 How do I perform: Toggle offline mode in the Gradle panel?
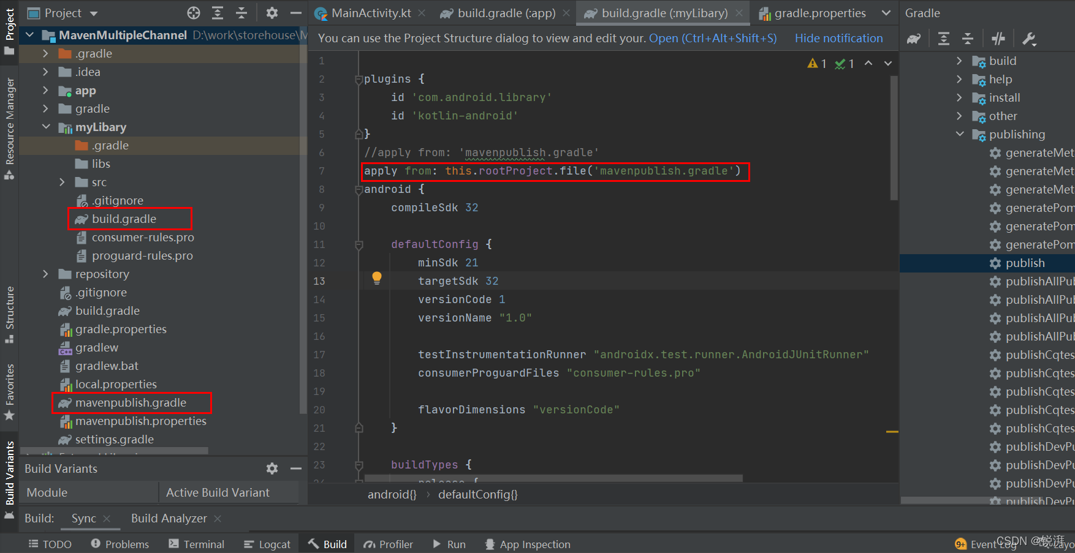point(998,38)
